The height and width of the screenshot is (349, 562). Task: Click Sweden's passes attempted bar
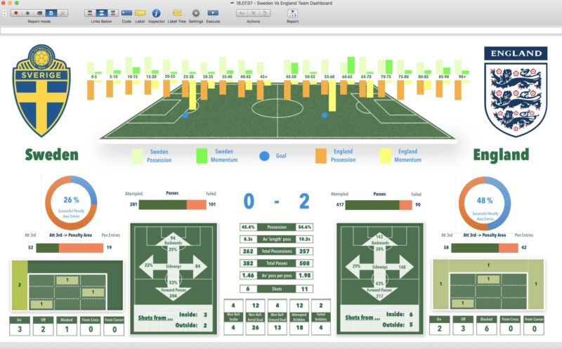tap(172, 204)
